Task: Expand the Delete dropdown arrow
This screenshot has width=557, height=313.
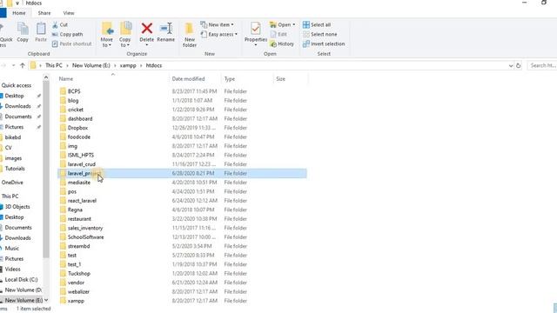Action: coord(147,45)
